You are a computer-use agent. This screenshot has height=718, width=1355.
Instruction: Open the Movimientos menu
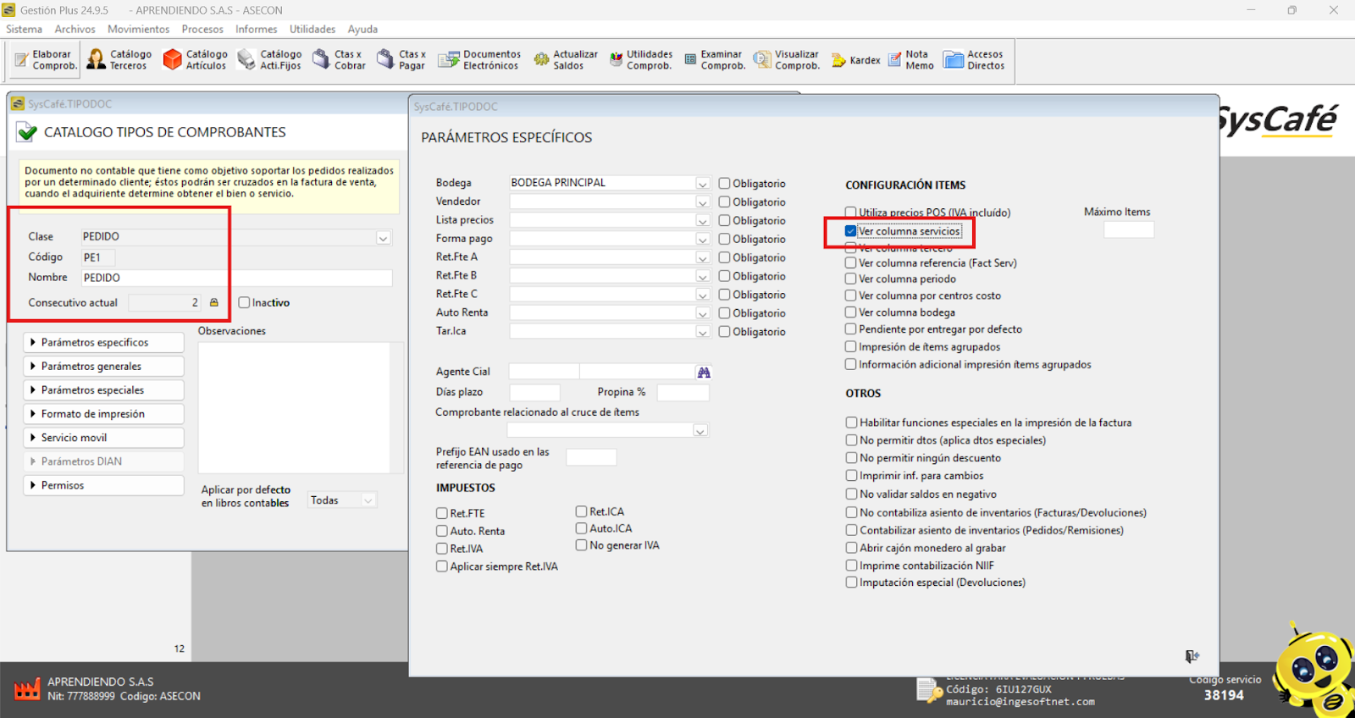click(x=138, y=29)
